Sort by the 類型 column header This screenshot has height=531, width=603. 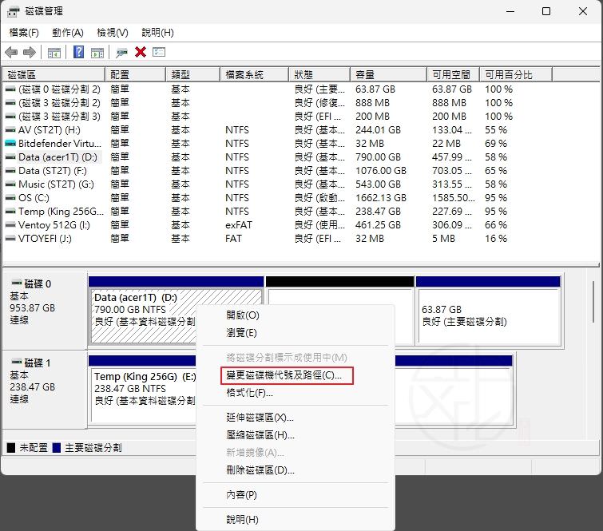[x=193, y=74]
